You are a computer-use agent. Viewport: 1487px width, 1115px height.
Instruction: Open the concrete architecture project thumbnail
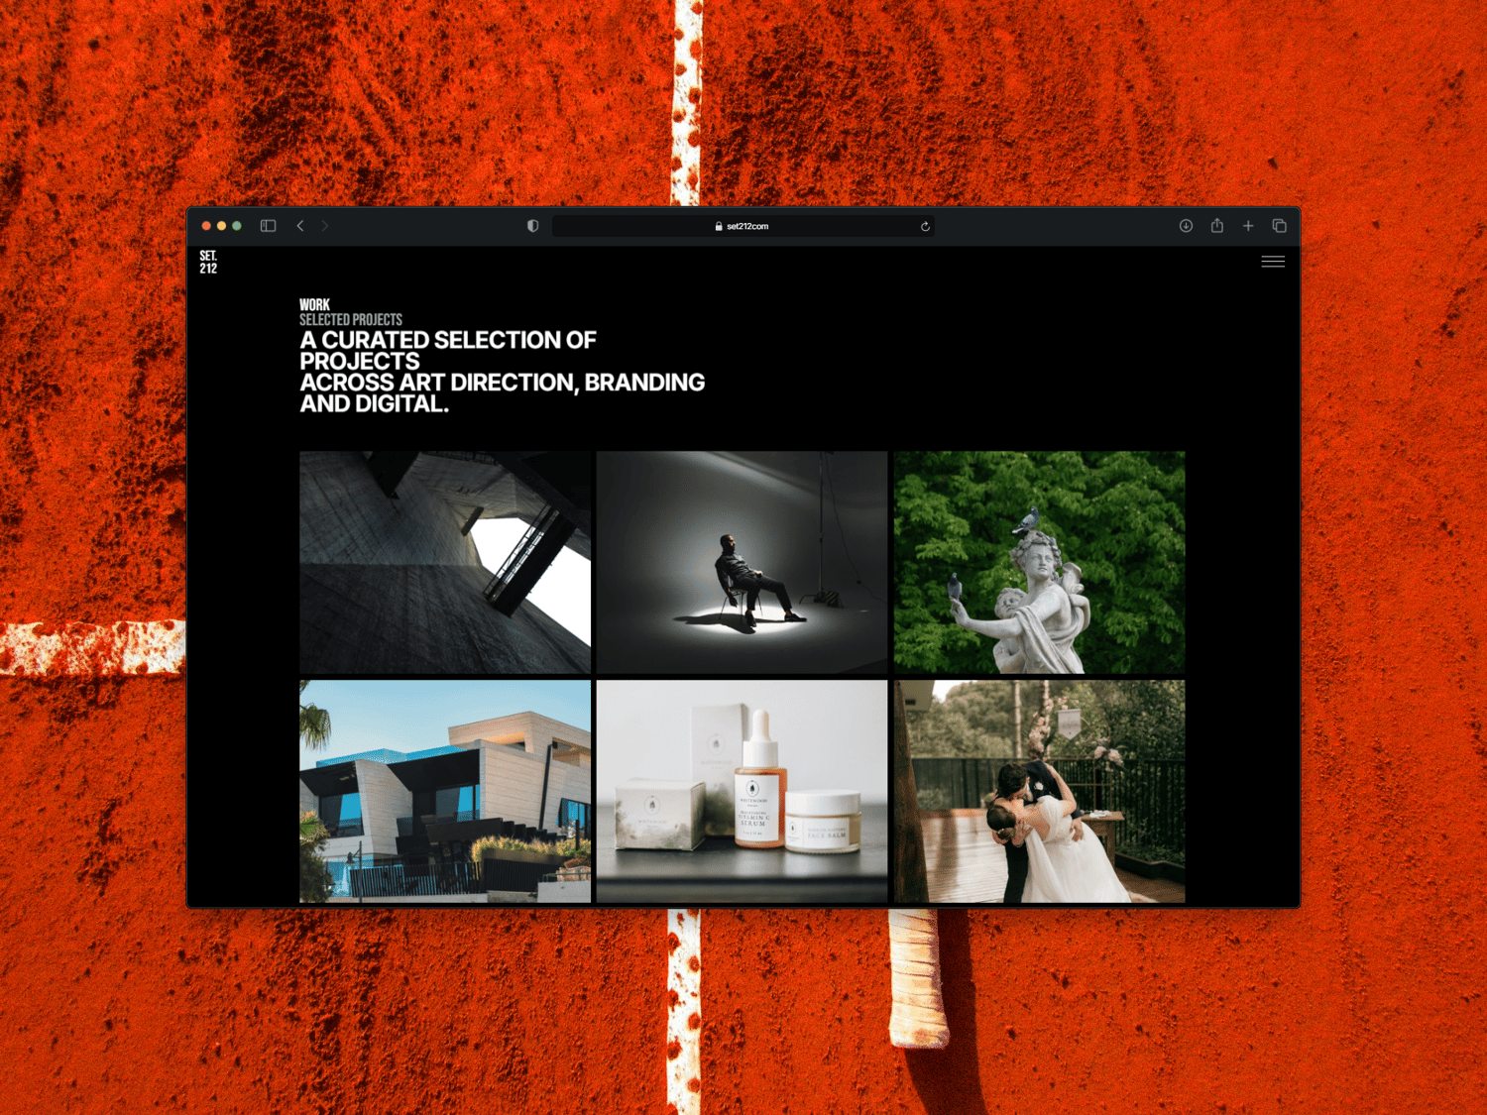point(445,562)
